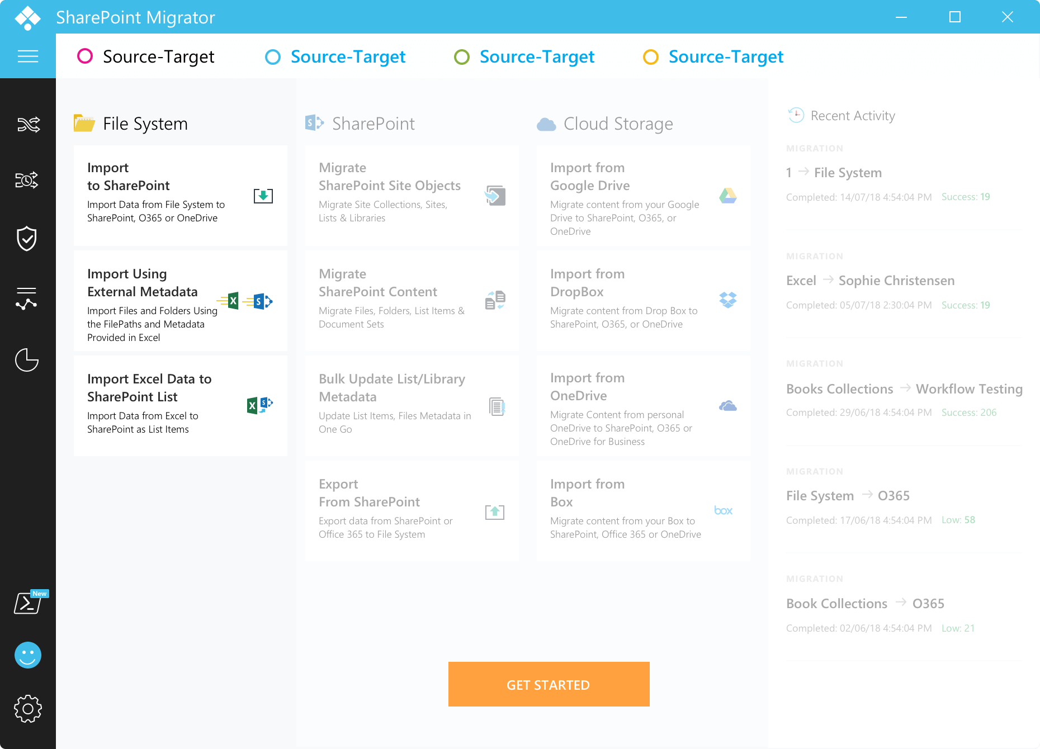Minimize the SharePoint Migrator window
Image resolution: width=1040 pixels, height=749 pixels.
pyautogui.click(x=901, y=17)
